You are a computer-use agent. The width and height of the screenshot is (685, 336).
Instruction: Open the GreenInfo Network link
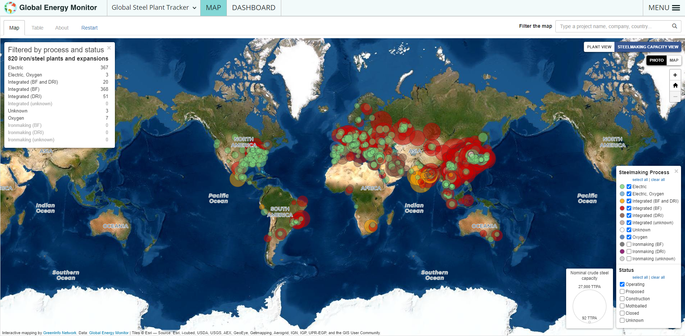click(60, 333)
